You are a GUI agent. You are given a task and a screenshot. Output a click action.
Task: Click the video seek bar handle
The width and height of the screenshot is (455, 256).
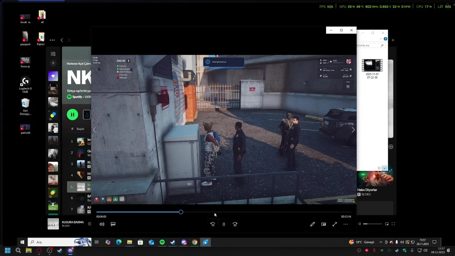[181, 212]
